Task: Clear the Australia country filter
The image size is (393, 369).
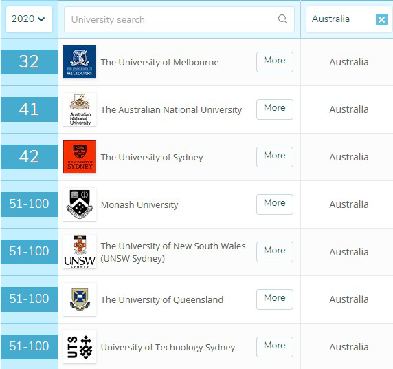Action: 381,19
